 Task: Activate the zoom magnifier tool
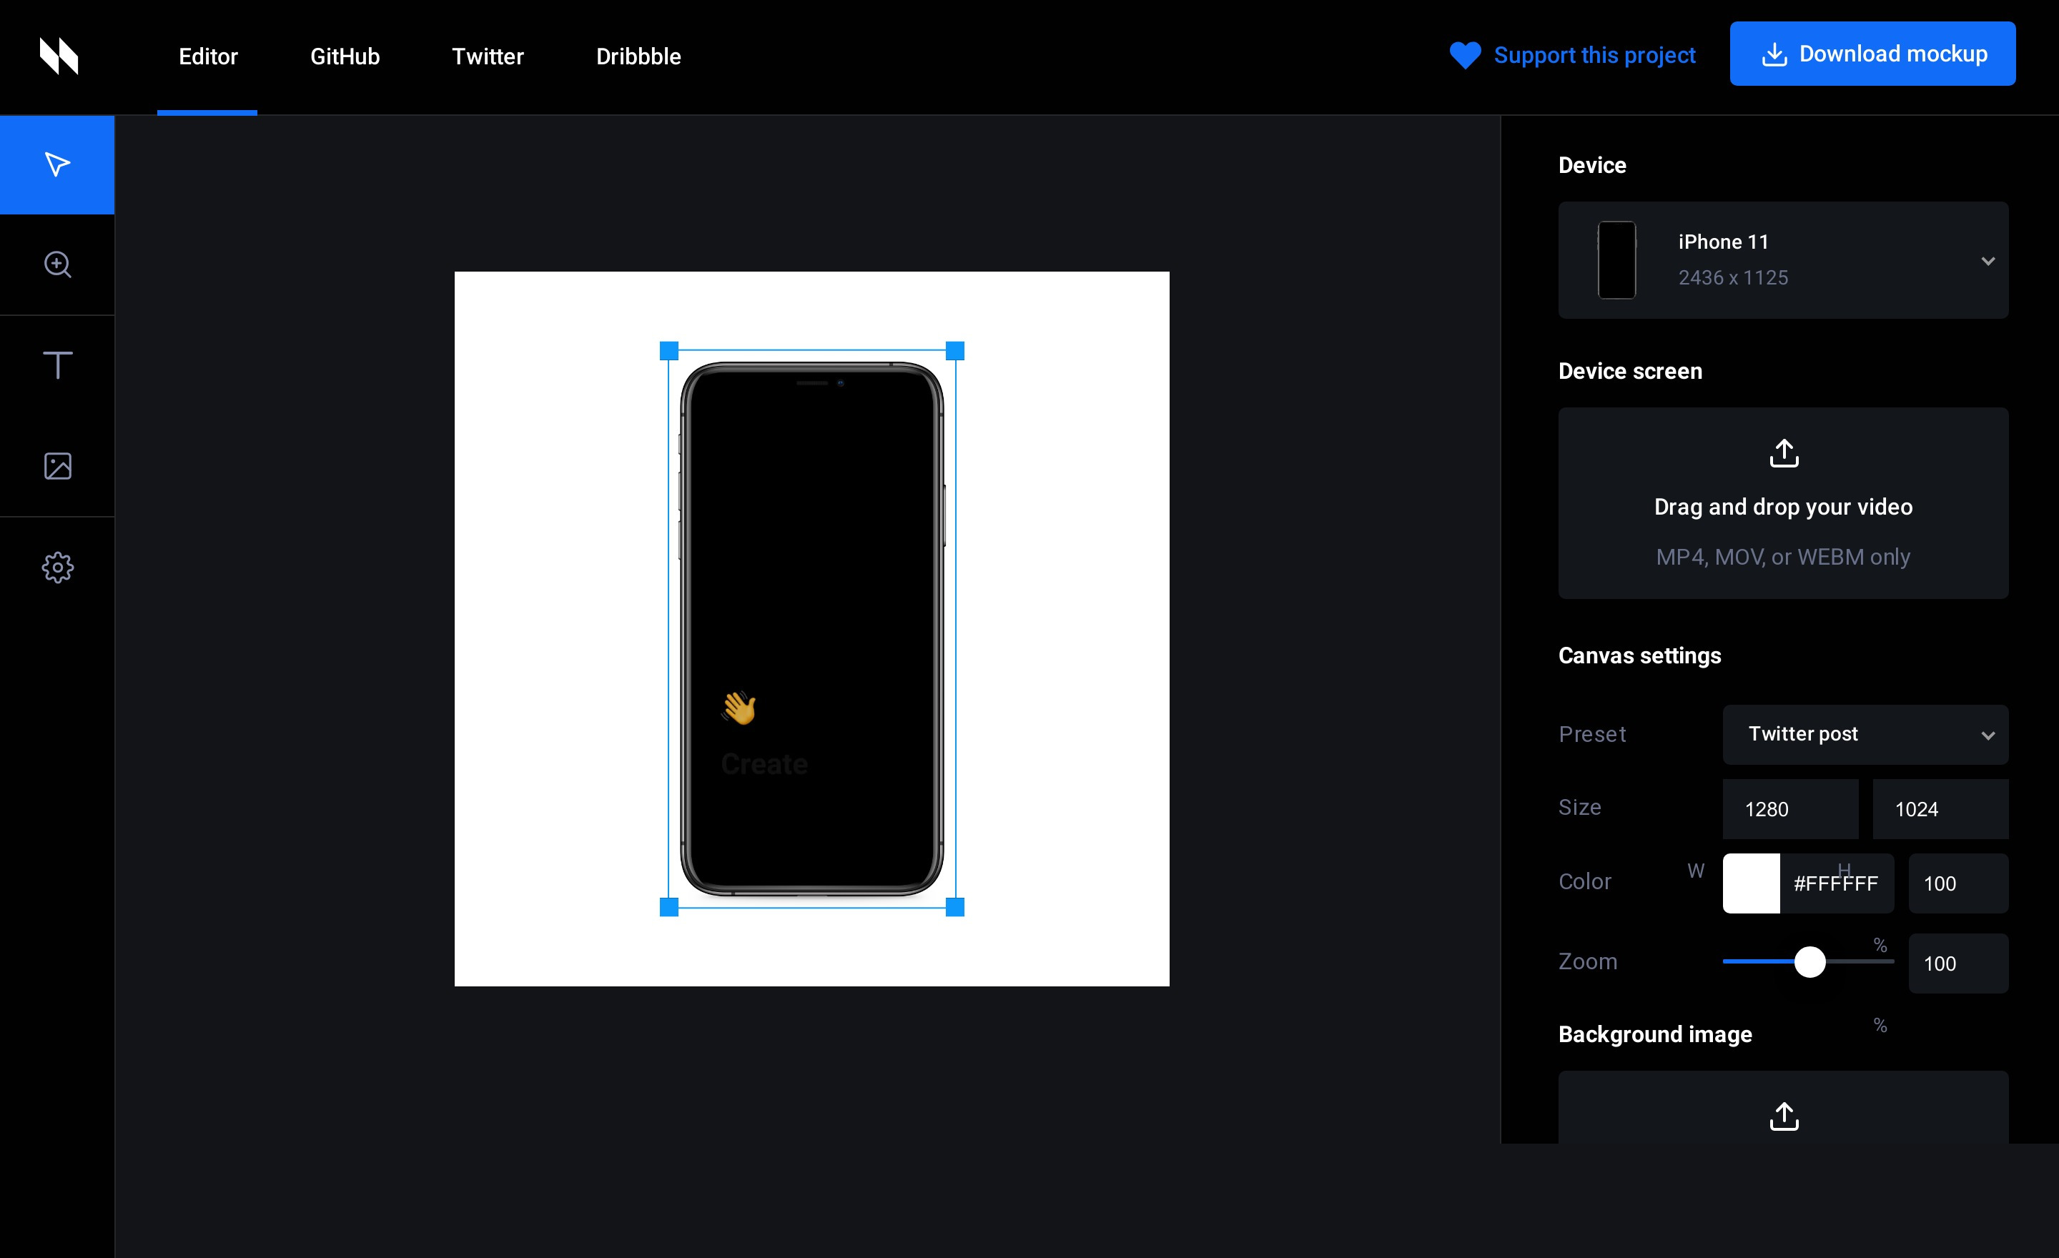pyautogui.click(x=56, y=264)
